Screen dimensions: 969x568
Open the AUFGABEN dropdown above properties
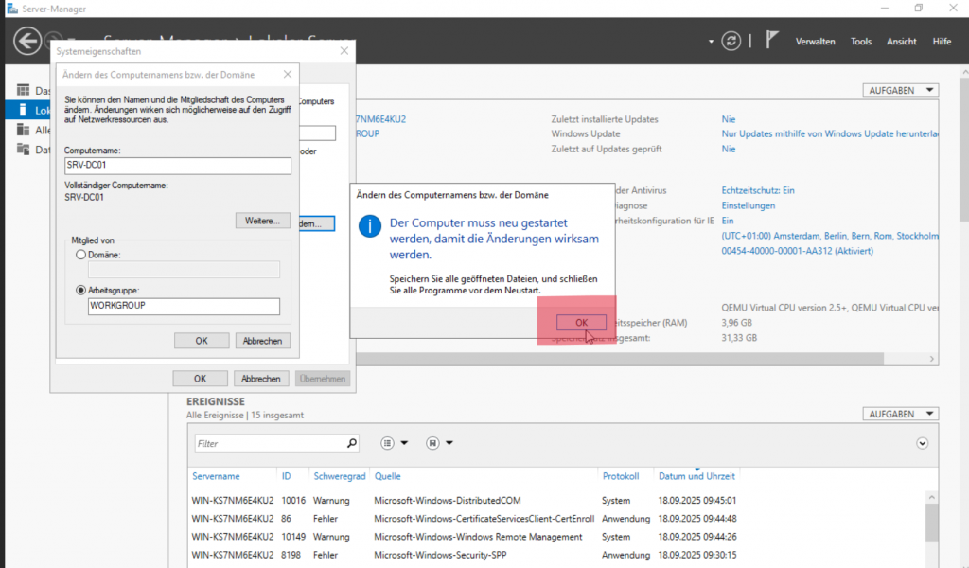(900, 90)
